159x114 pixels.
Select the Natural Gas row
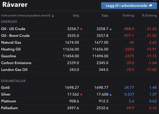click(80, 43)
